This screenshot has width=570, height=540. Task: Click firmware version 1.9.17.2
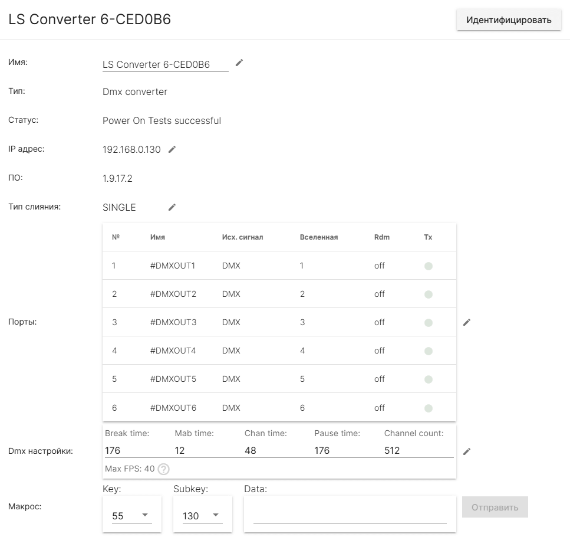(117, 178)
